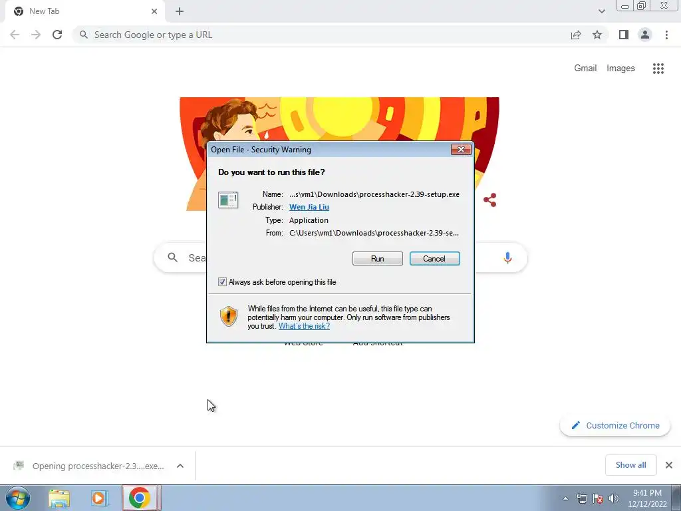
Task: Reload the current page
Action: (x=57, y=35)
